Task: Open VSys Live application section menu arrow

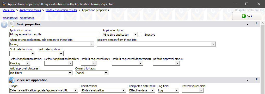Action: pyautogui.click(x=248, y=80)
